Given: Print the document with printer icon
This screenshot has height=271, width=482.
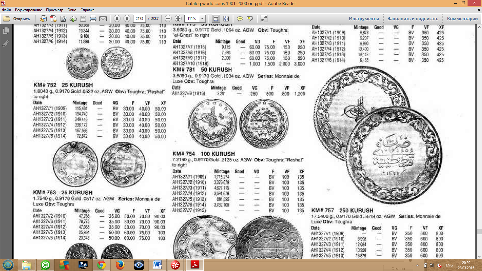Looking at the screenshot, I should pos(93,19).
